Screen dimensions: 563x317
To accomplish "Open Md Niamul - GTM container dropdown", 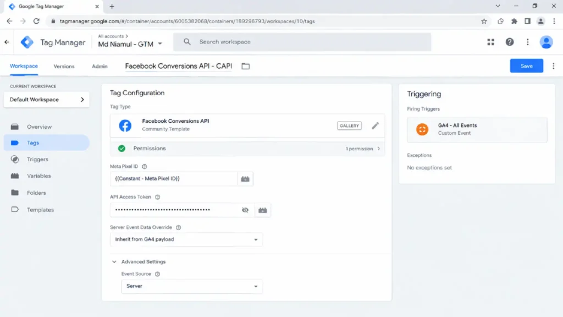I will pyautogui.click(x=130, y=44).
